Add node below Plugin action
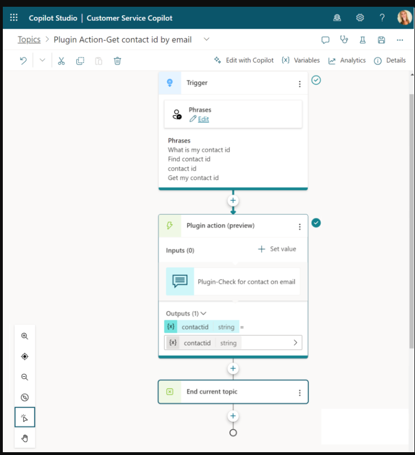 click(233, 368)
